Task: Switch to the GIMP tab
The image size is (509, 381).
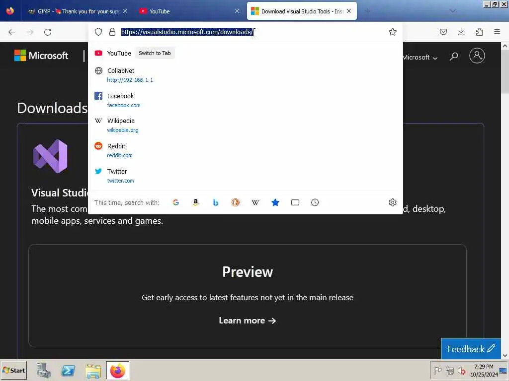Action: 77,11
